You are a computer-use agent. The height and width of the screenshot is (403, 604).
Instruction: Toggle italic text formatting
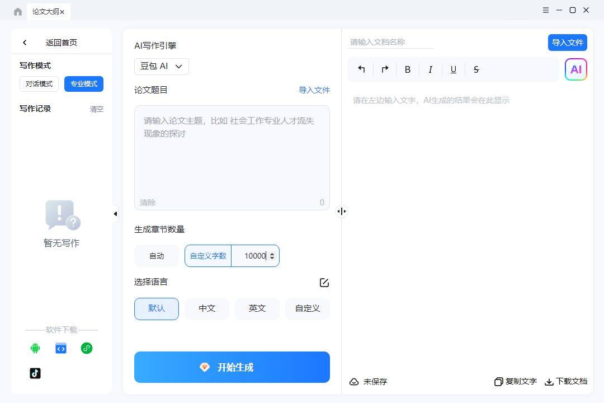pos(430,69)
